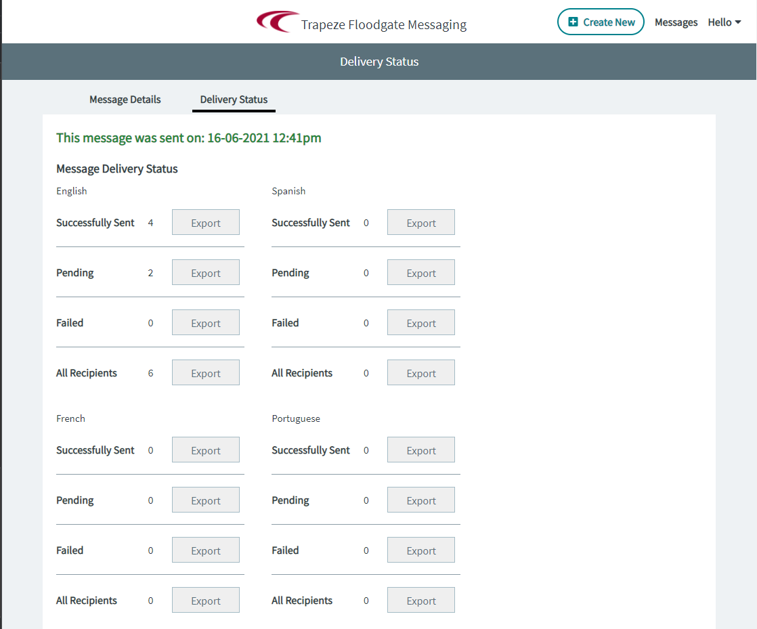Select the Delivery Status tab
Image resolution: width=757 pixels, height=629 pixels.
pos(234,100)
